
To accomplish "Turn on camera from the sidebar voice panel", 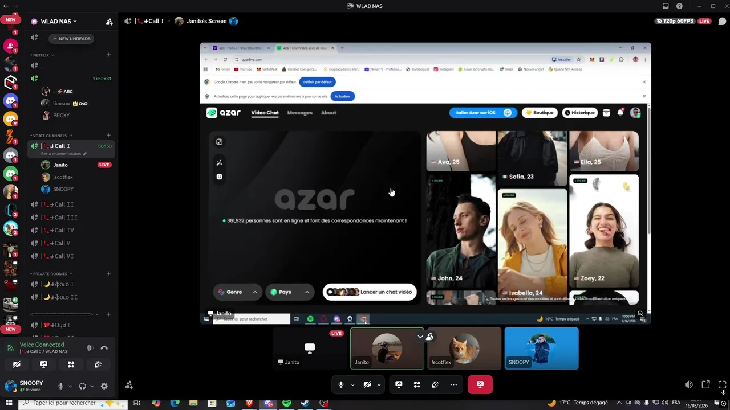I will (17, 364).
